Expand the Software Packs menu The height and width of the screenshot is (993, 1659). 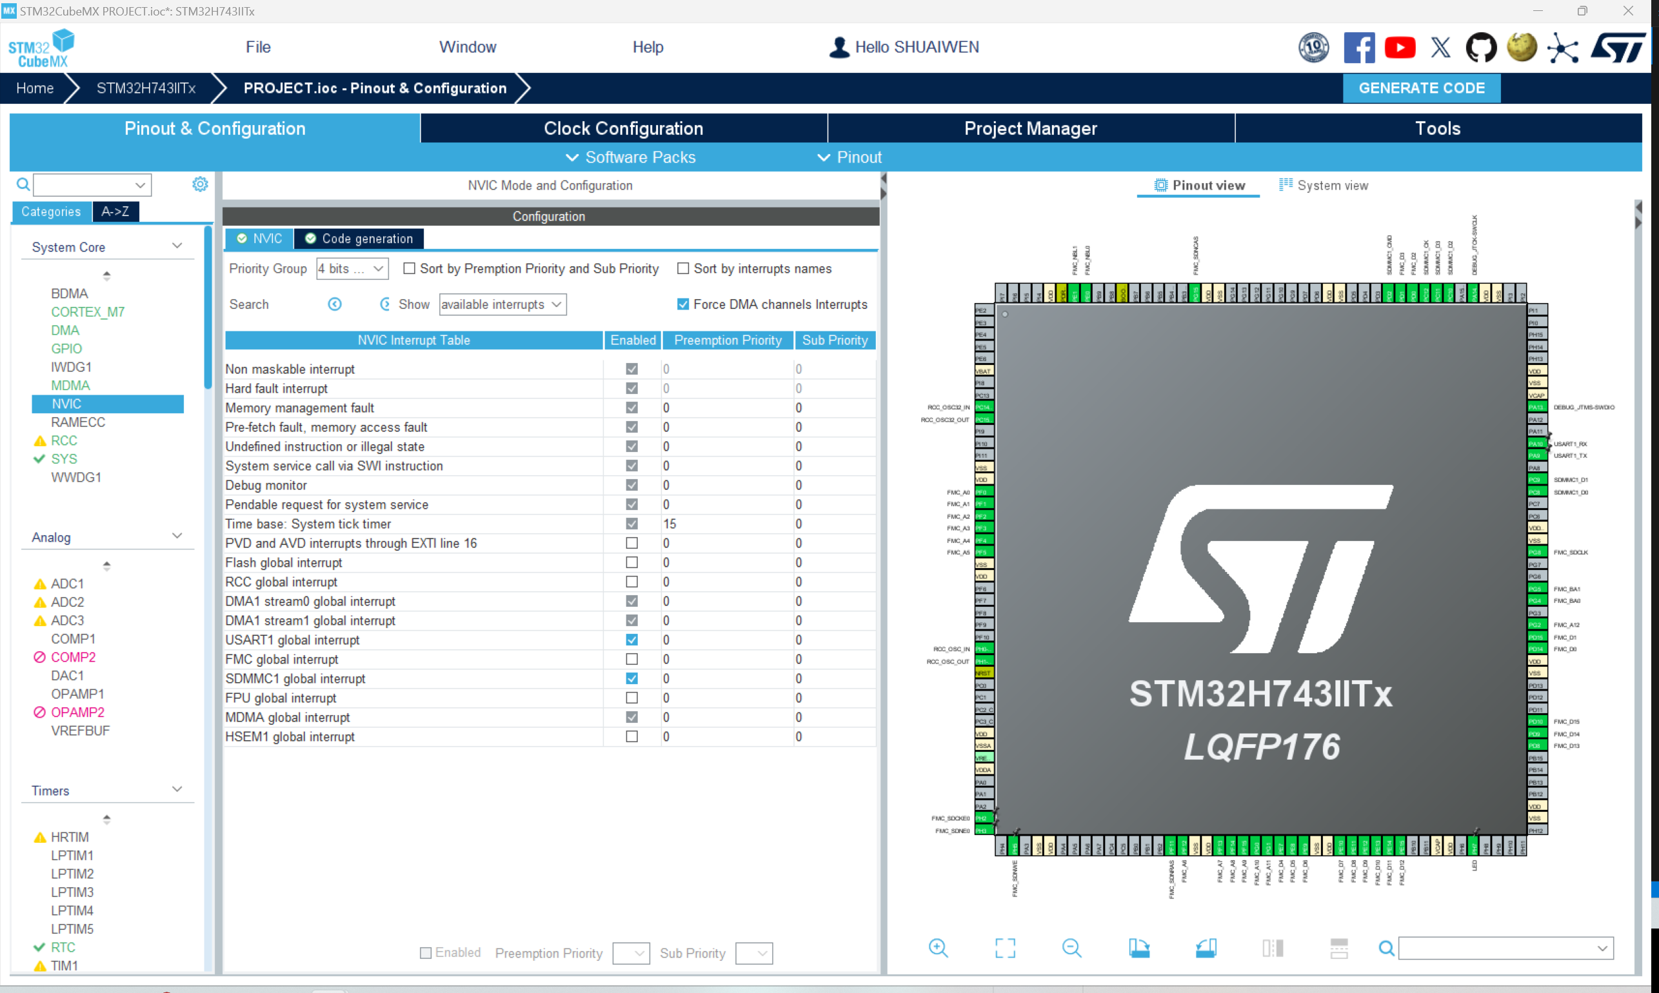coord(630,157)
